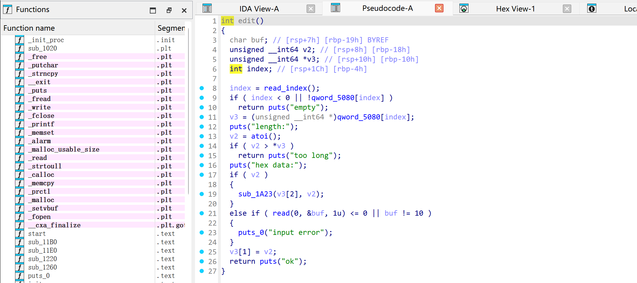Toggle breakpoint dot on line 11

pos(202,117)
